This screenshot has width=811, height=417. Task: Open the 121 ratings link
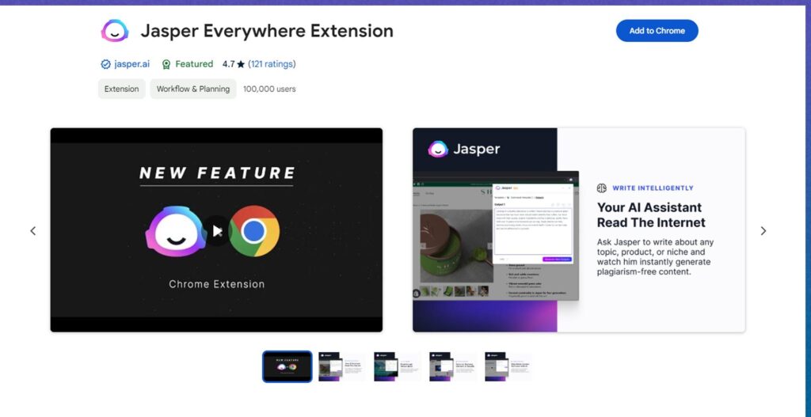(x=272, y=64)
